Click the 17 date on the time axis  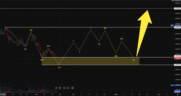[97, 94]
